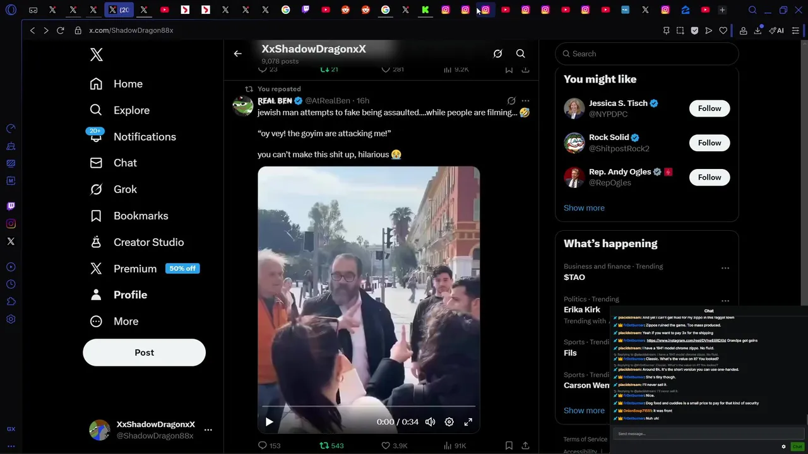Open the Chat section
The image size is (808, 454).
[114, 163]
